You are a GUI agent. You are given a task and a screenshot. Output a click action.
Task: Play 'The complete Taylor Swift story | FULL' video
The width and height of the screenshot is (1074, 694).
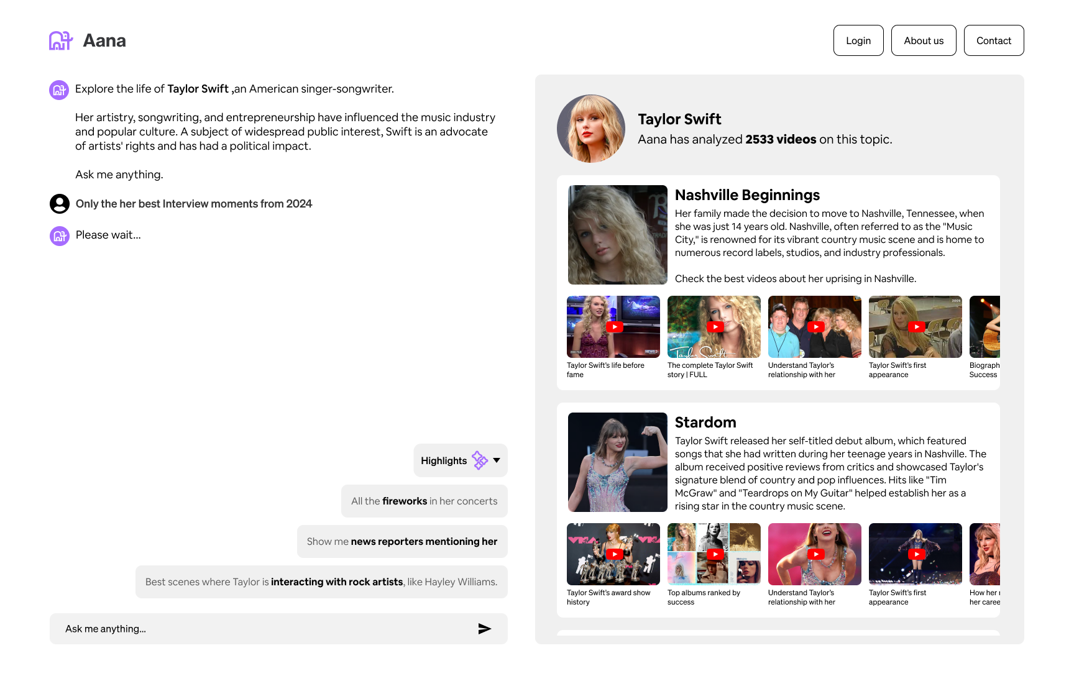[x=714, y=327]
